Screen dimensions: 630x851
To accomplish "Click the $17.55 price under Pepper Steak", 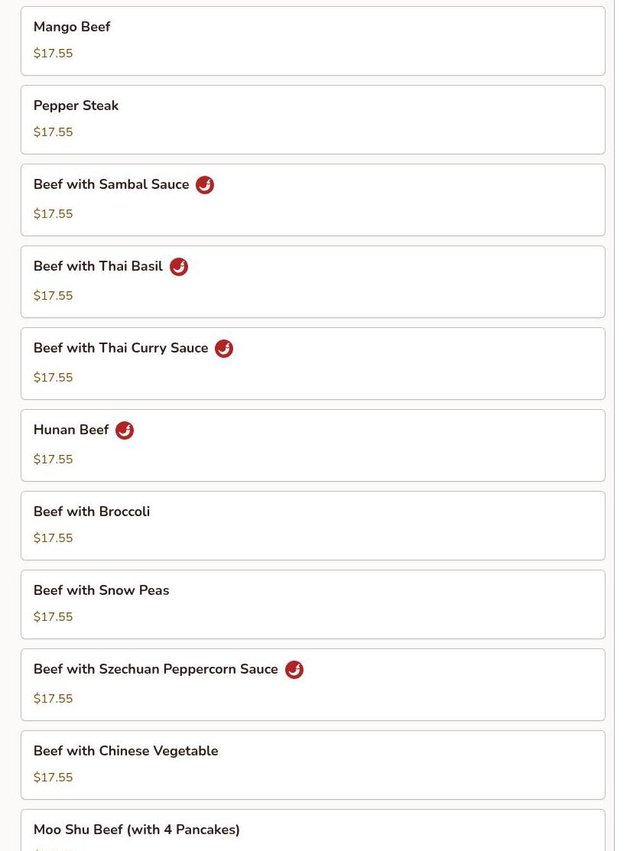I will tap(54, 132).
